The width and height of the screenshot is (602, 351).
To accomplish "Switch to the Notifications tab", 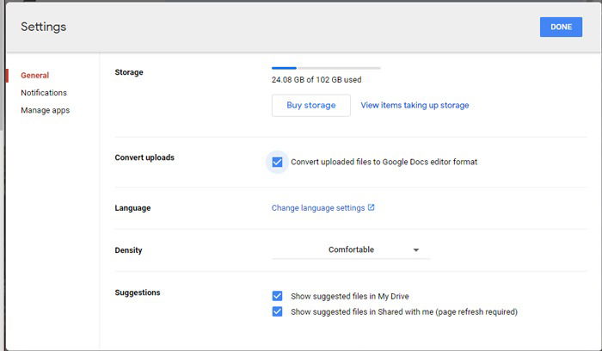I will (44, 93).
